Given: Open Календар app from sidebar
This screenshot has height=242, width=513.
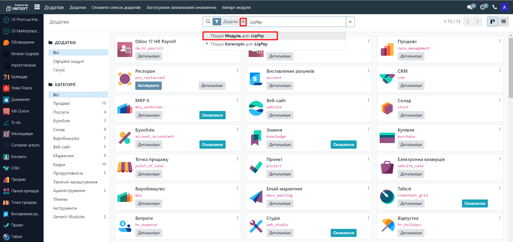Looking at the screenshot, I should point(19,77).
